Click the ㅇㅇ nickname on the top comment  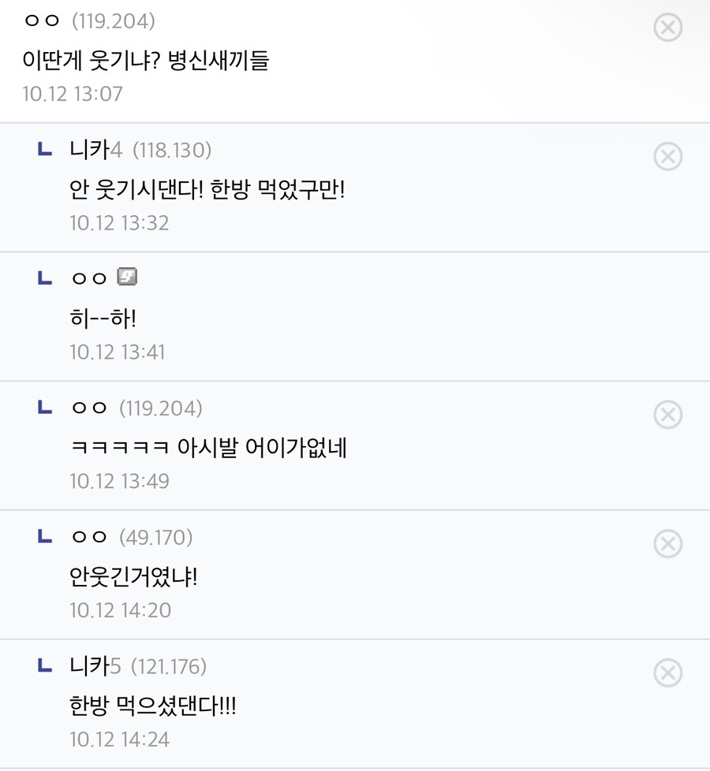pos(42,21)
